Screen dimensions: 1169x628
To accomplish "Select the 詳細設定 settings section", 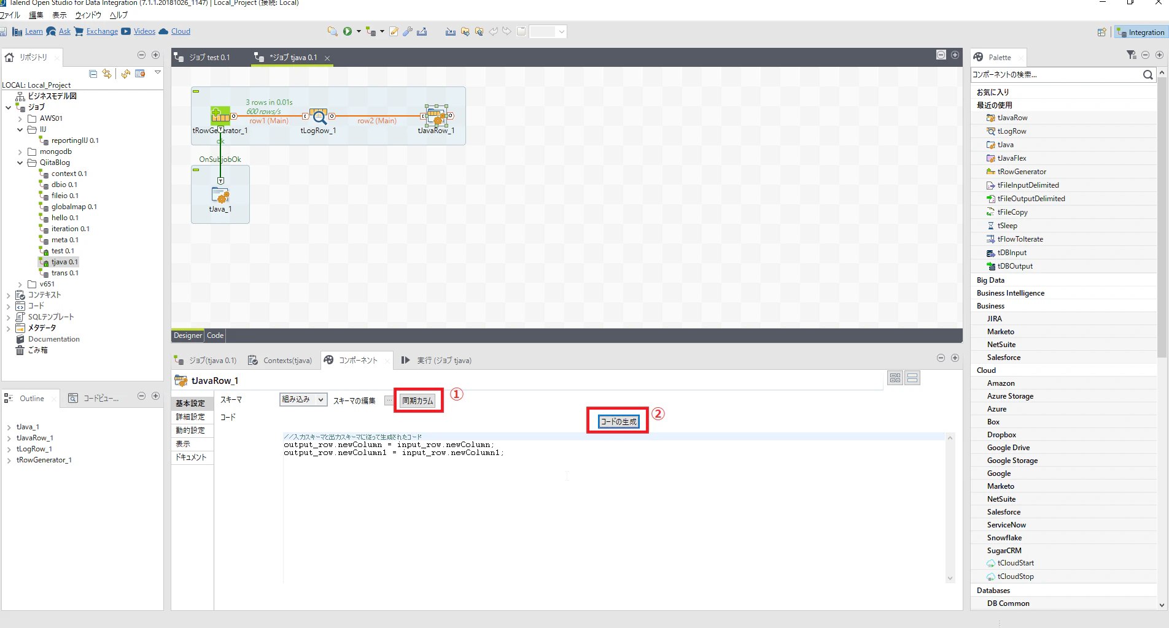I will 192,417.
